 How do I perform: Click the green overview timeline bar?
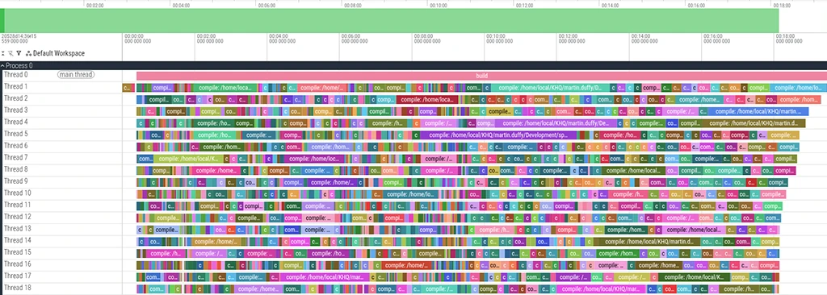click(389, 20)
